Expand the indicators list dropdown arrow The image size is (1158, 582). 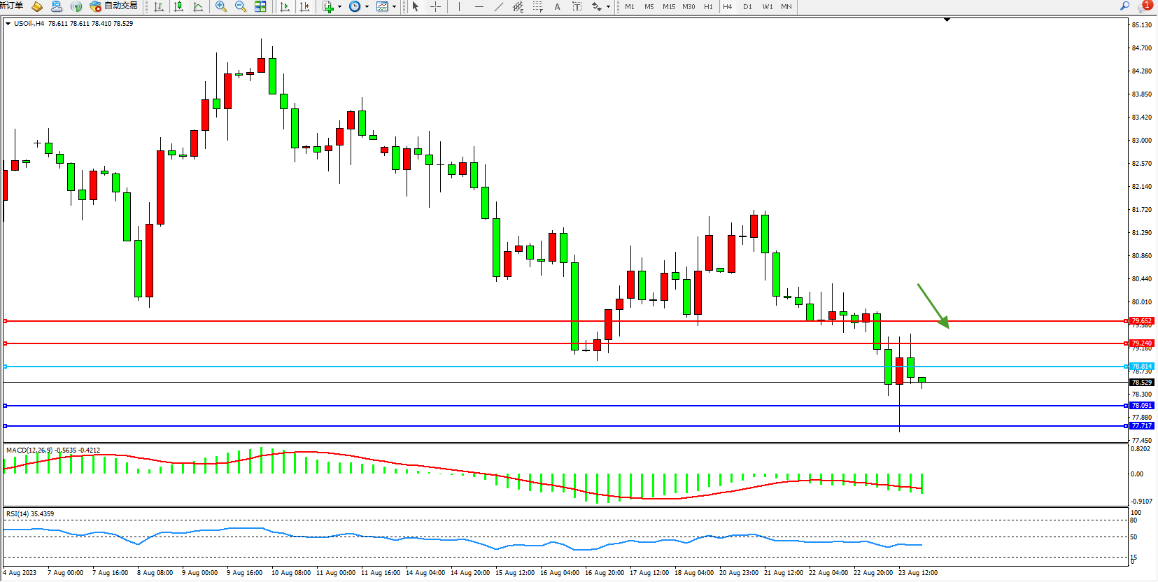tap(340, 7)
